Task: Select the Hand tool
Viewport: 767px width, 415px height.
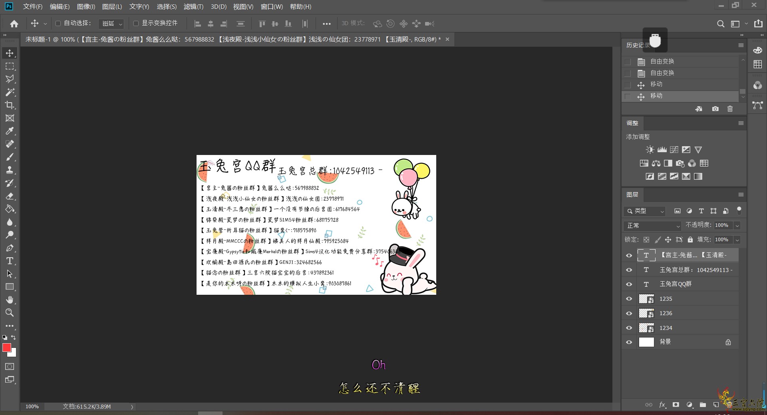Action: point(10,300)
